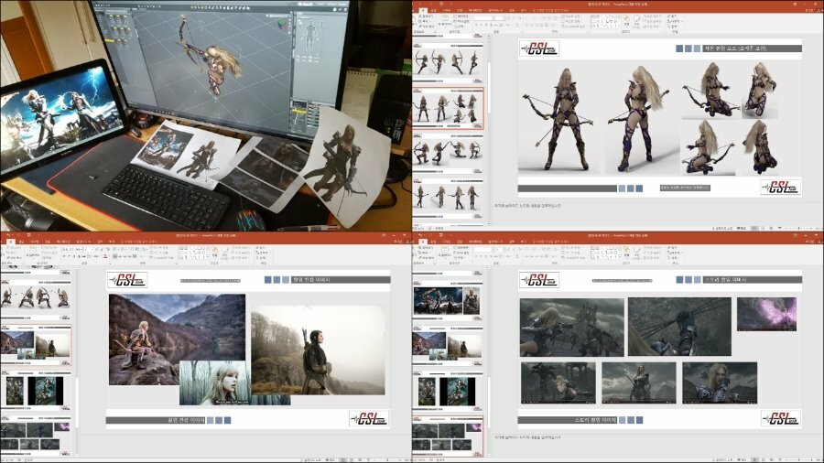
Task: Select the top-left battle still on bottom-right slide
Action: tap(571, 328)
